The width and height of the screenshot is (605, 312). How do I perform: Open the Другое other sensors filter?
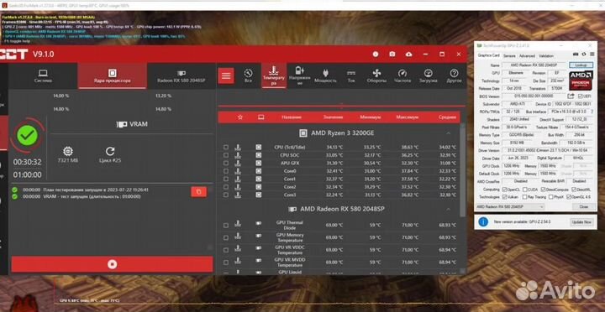point(454,75)
